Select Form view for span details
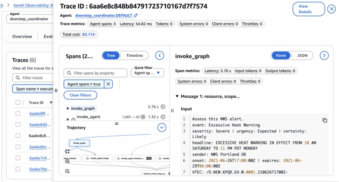The width and height of the screenshot is (339, 182). pos(281,55)
